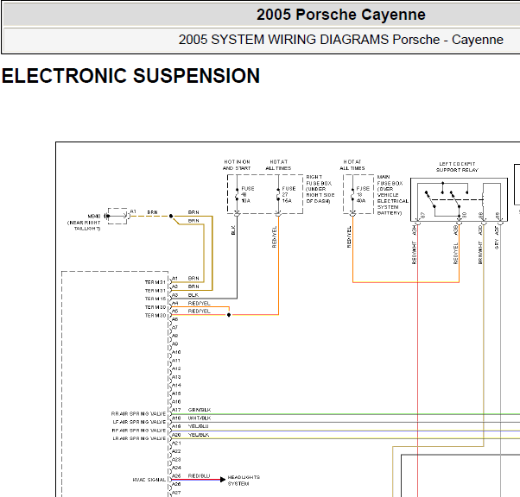Click connector pin label "A10"

pos(176,352)
